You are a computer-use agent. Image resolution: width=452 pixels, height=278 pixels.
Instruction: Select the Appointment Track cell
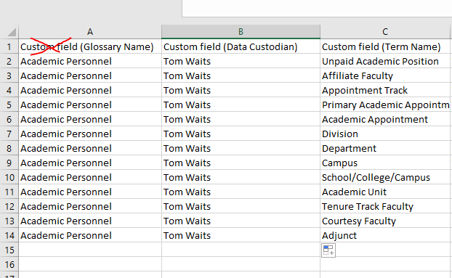click(385, 90)
